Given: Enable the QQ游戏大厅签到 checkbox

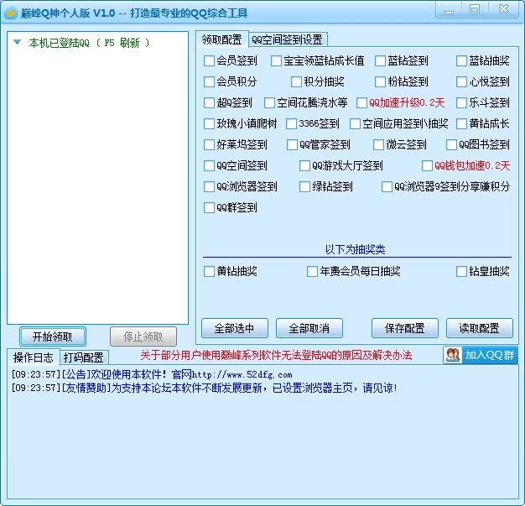Looking at the screenshot, I should click(304, 165).
